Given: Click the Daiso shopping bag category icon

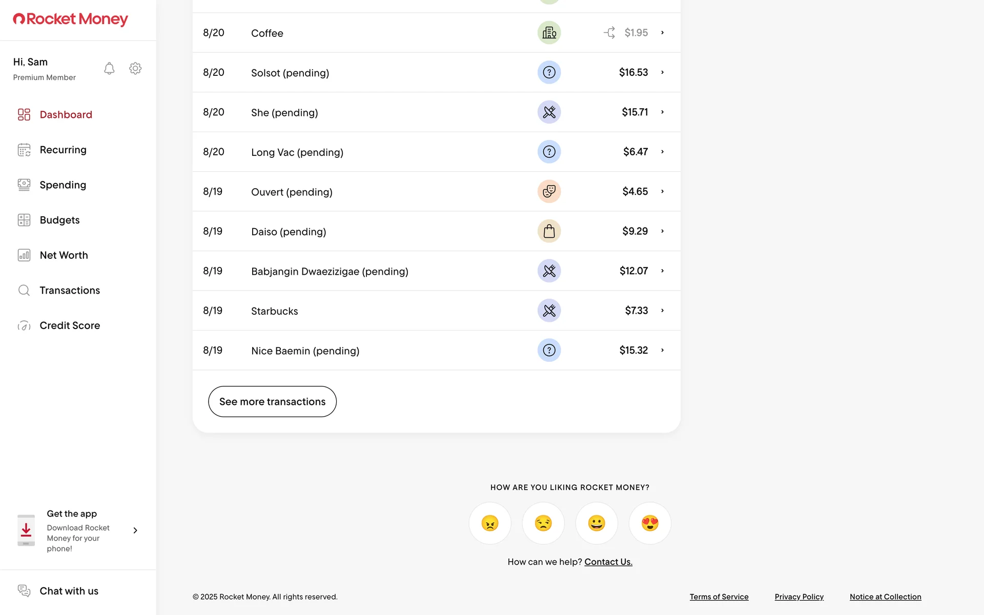Looking at the screenshot, I should tap(549, 231).
